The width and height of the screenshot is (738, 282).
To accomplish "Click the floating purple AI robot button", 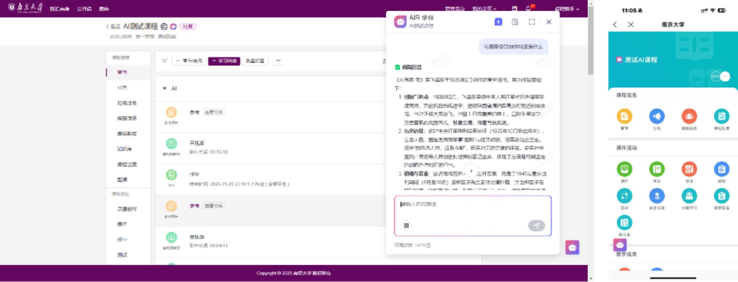I will pos(572,247).
